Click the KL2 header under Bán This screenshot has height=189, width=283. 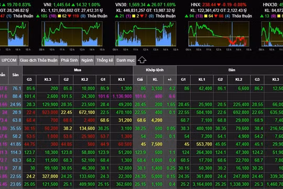tap(239, 79)
